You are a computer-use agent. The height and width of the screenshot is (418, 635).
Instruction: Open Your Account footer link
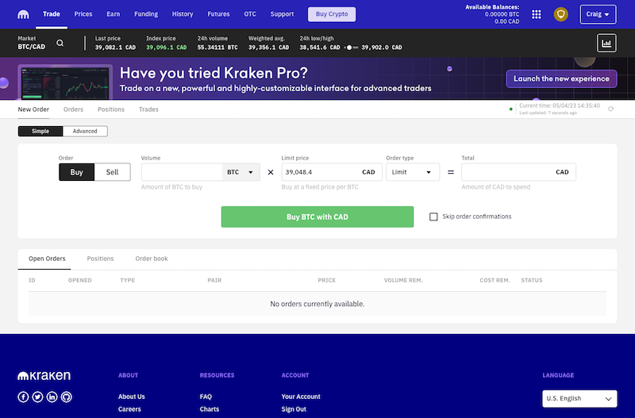pyautogui.click(x=301, y=397)
